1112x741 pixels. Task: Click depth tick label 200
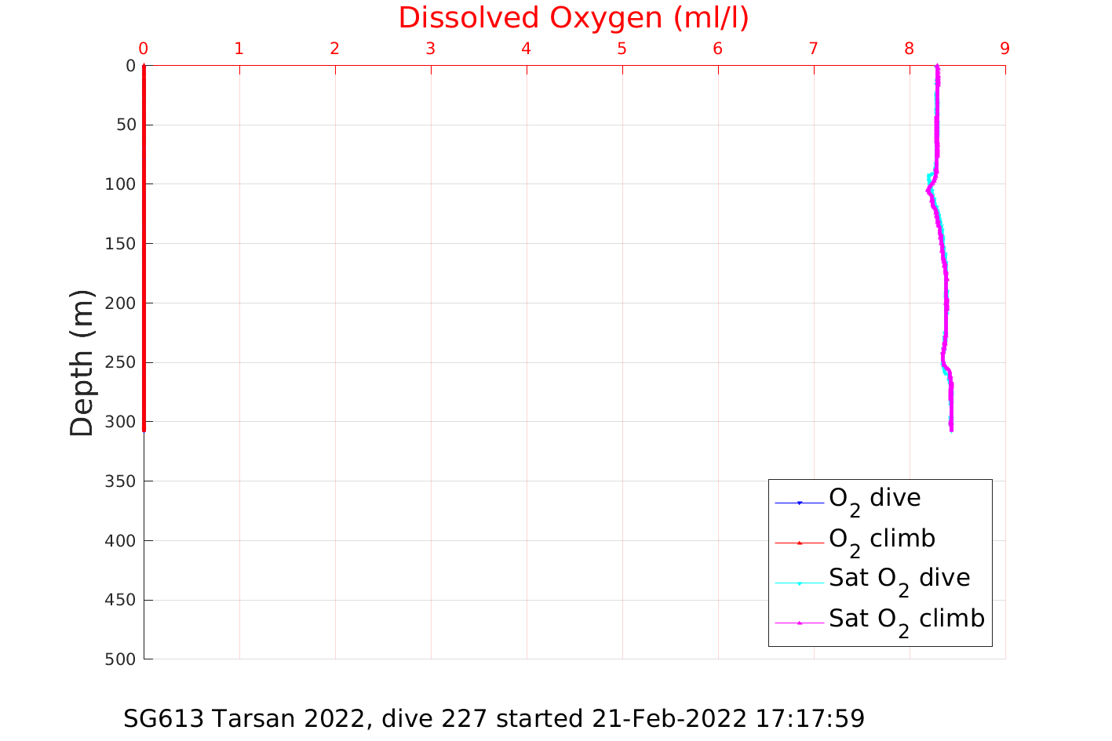pos(120,303)
